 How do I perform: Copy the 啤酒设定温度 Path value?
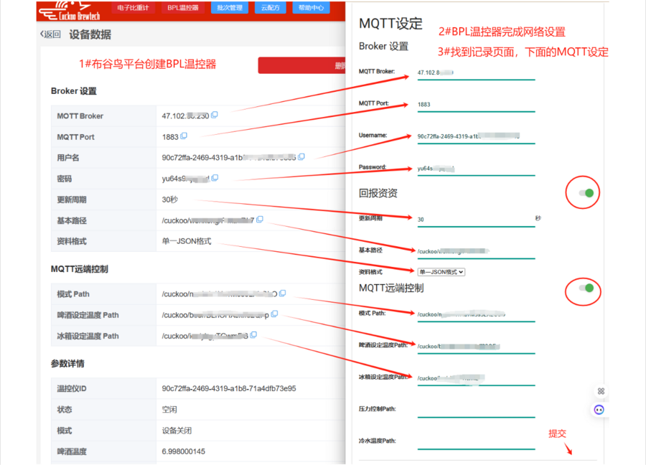click(x=275, y=314)
